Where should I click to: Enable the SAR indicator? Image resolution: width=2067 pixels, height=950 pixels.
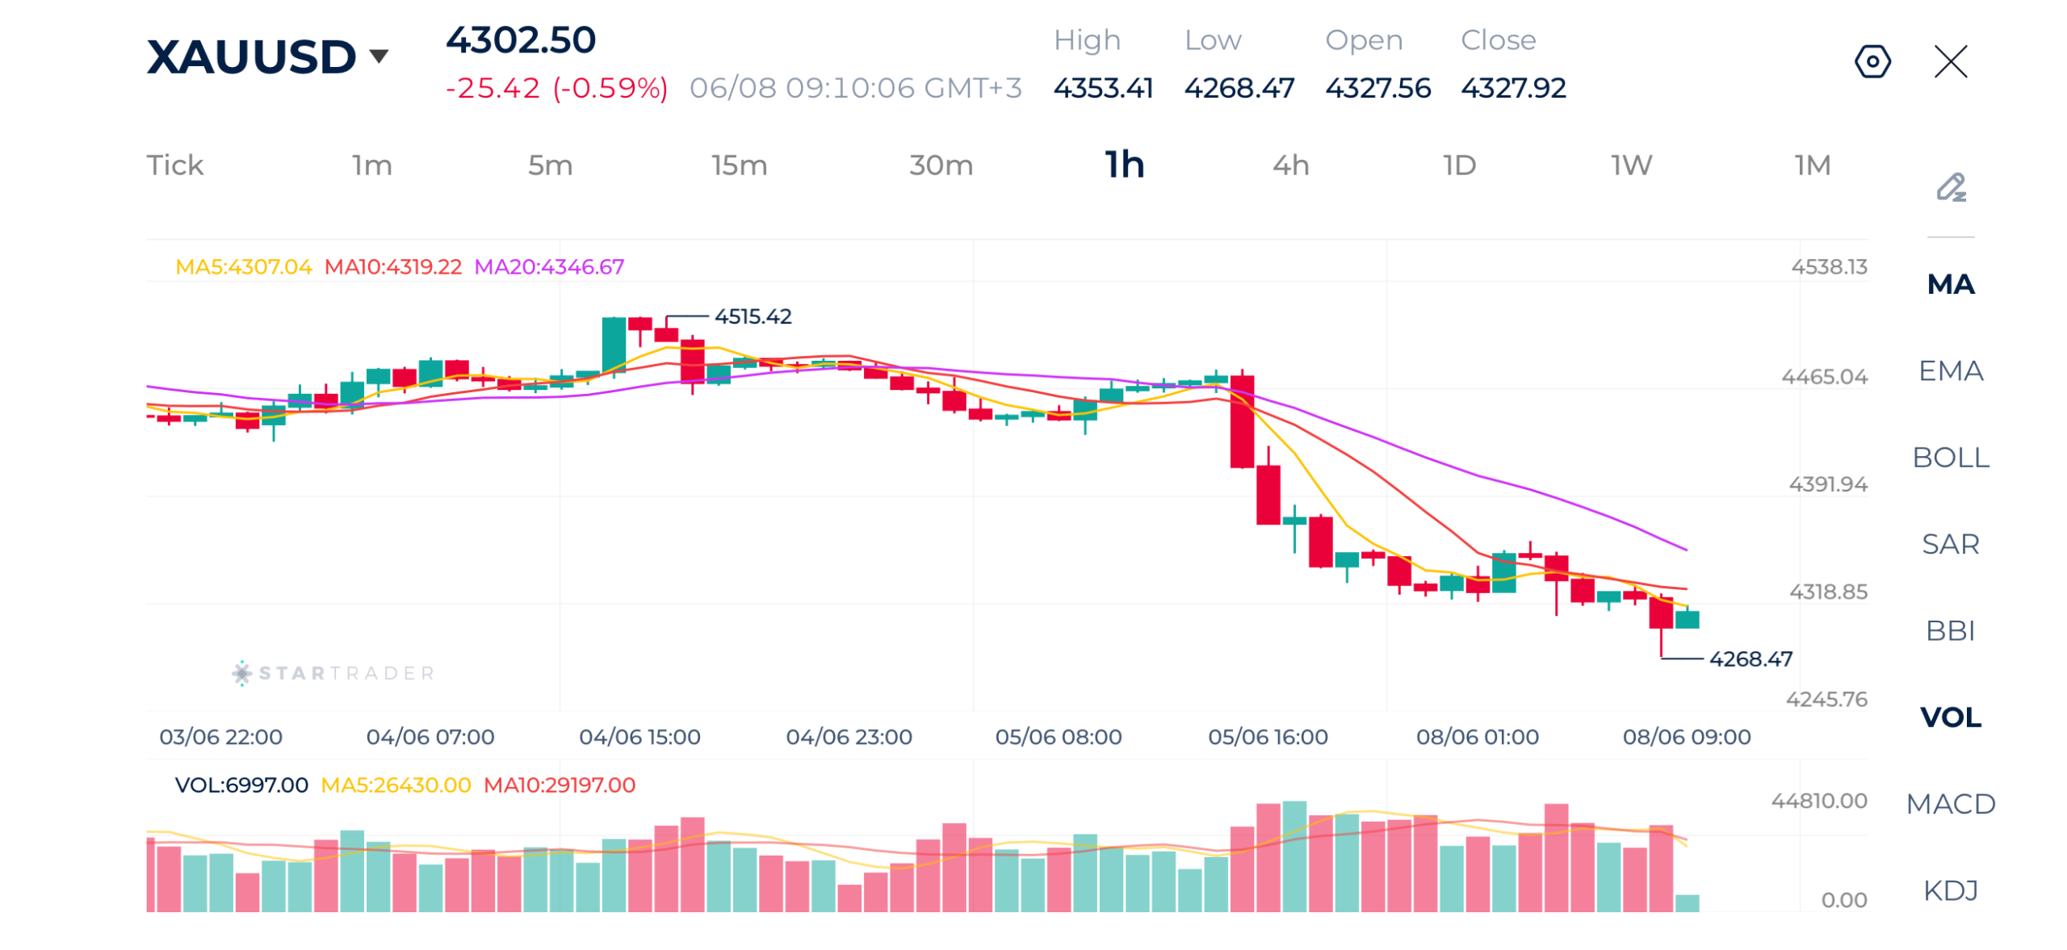tap(1950, 542)
